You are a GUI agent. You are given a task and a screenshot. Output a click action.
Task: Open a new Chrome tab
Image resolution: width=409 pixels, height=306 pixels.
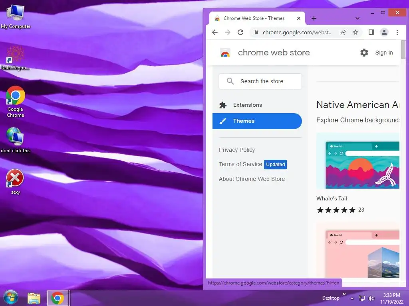tap(314, 18)
